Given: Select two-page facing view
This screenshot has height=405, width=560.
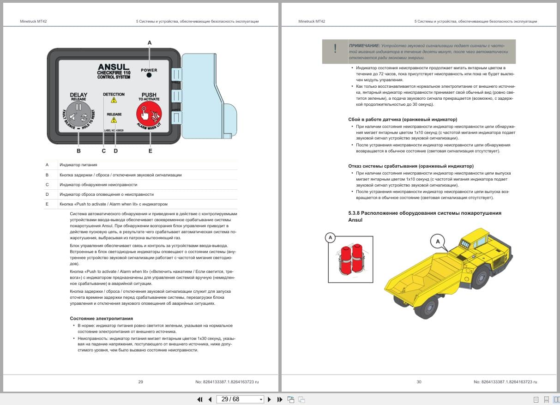Looking at the screenshot, I should (556, 399).
